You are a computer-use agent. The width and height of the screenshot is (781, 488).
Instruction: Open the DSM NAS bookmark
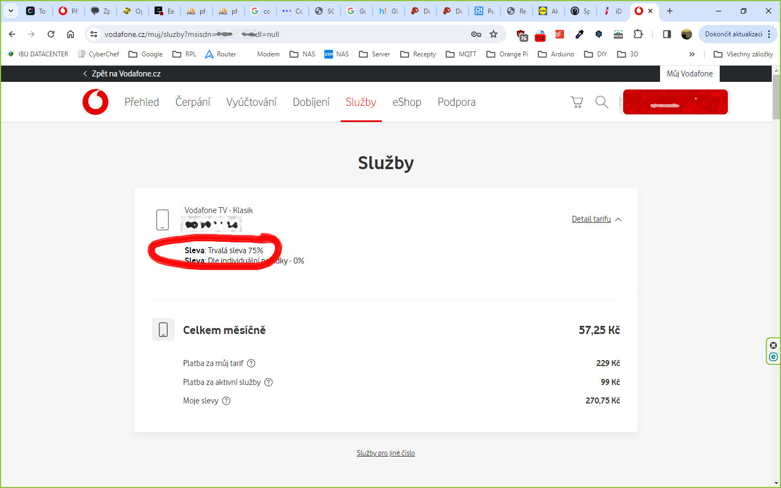(336, 54)
